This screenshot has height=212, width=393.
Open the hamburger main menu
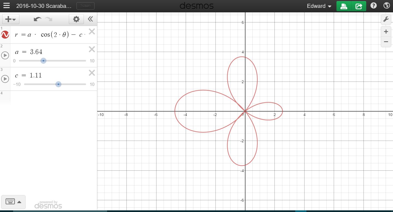(x=6, y=5)
